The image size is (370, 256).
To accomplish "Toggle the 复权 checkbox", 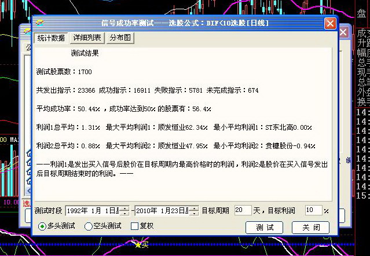I will click(x=142, y=226).
